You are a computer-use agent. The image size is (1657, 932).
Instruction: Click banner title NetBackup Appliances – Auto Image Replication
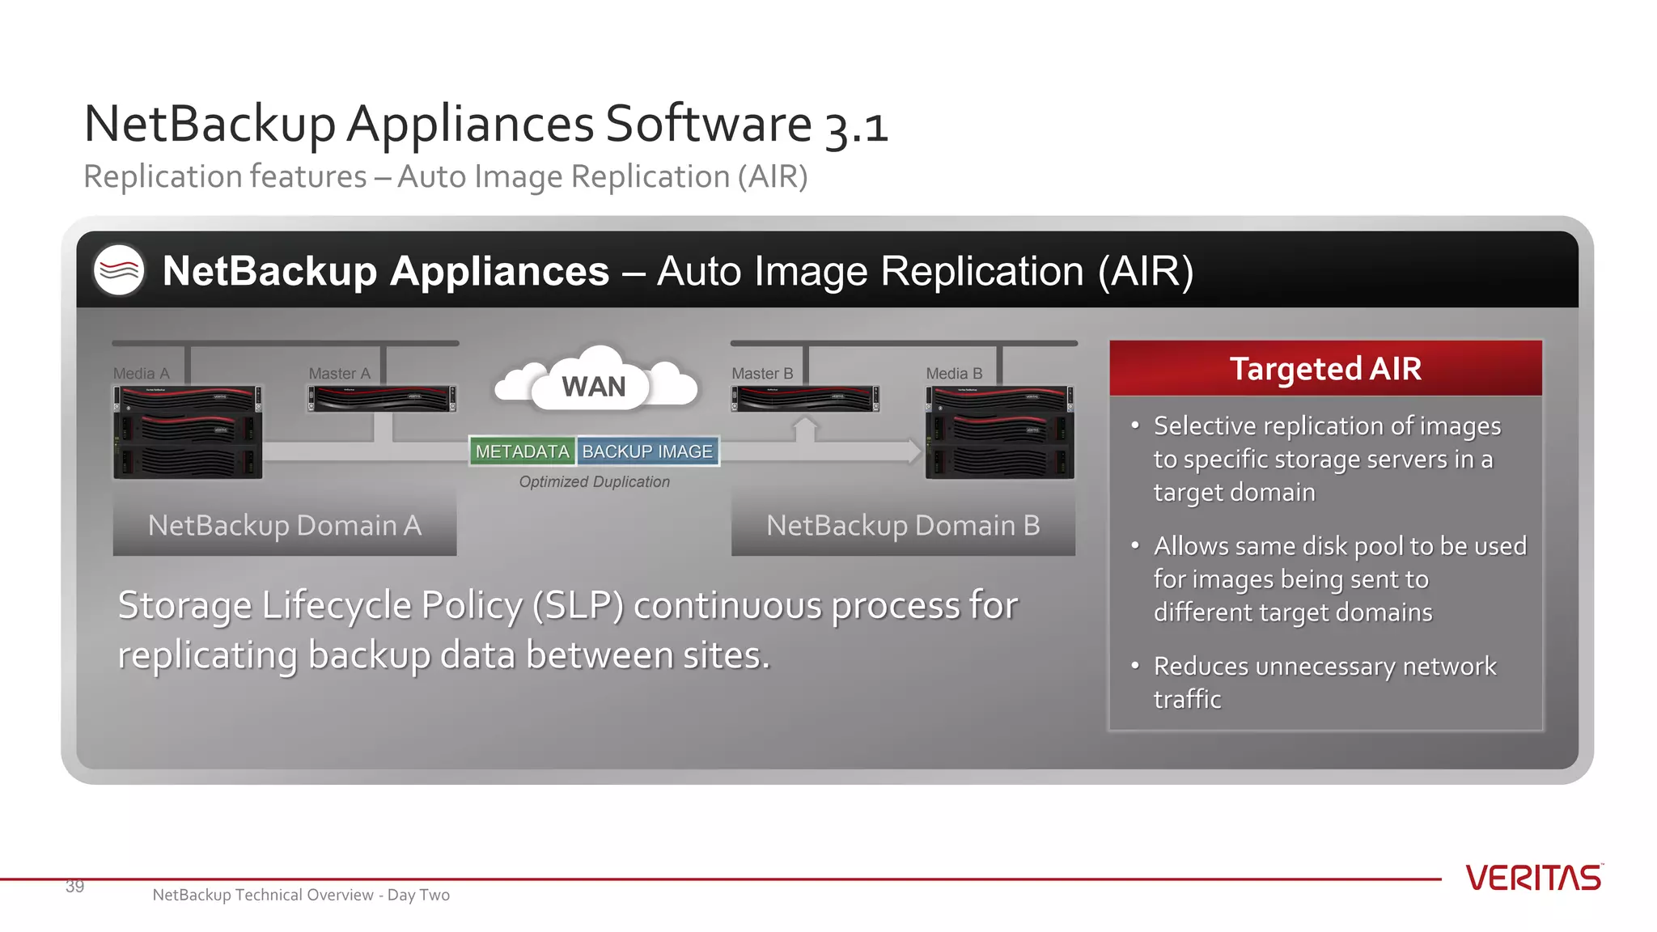pyautogui.click(x=678, y=271)
